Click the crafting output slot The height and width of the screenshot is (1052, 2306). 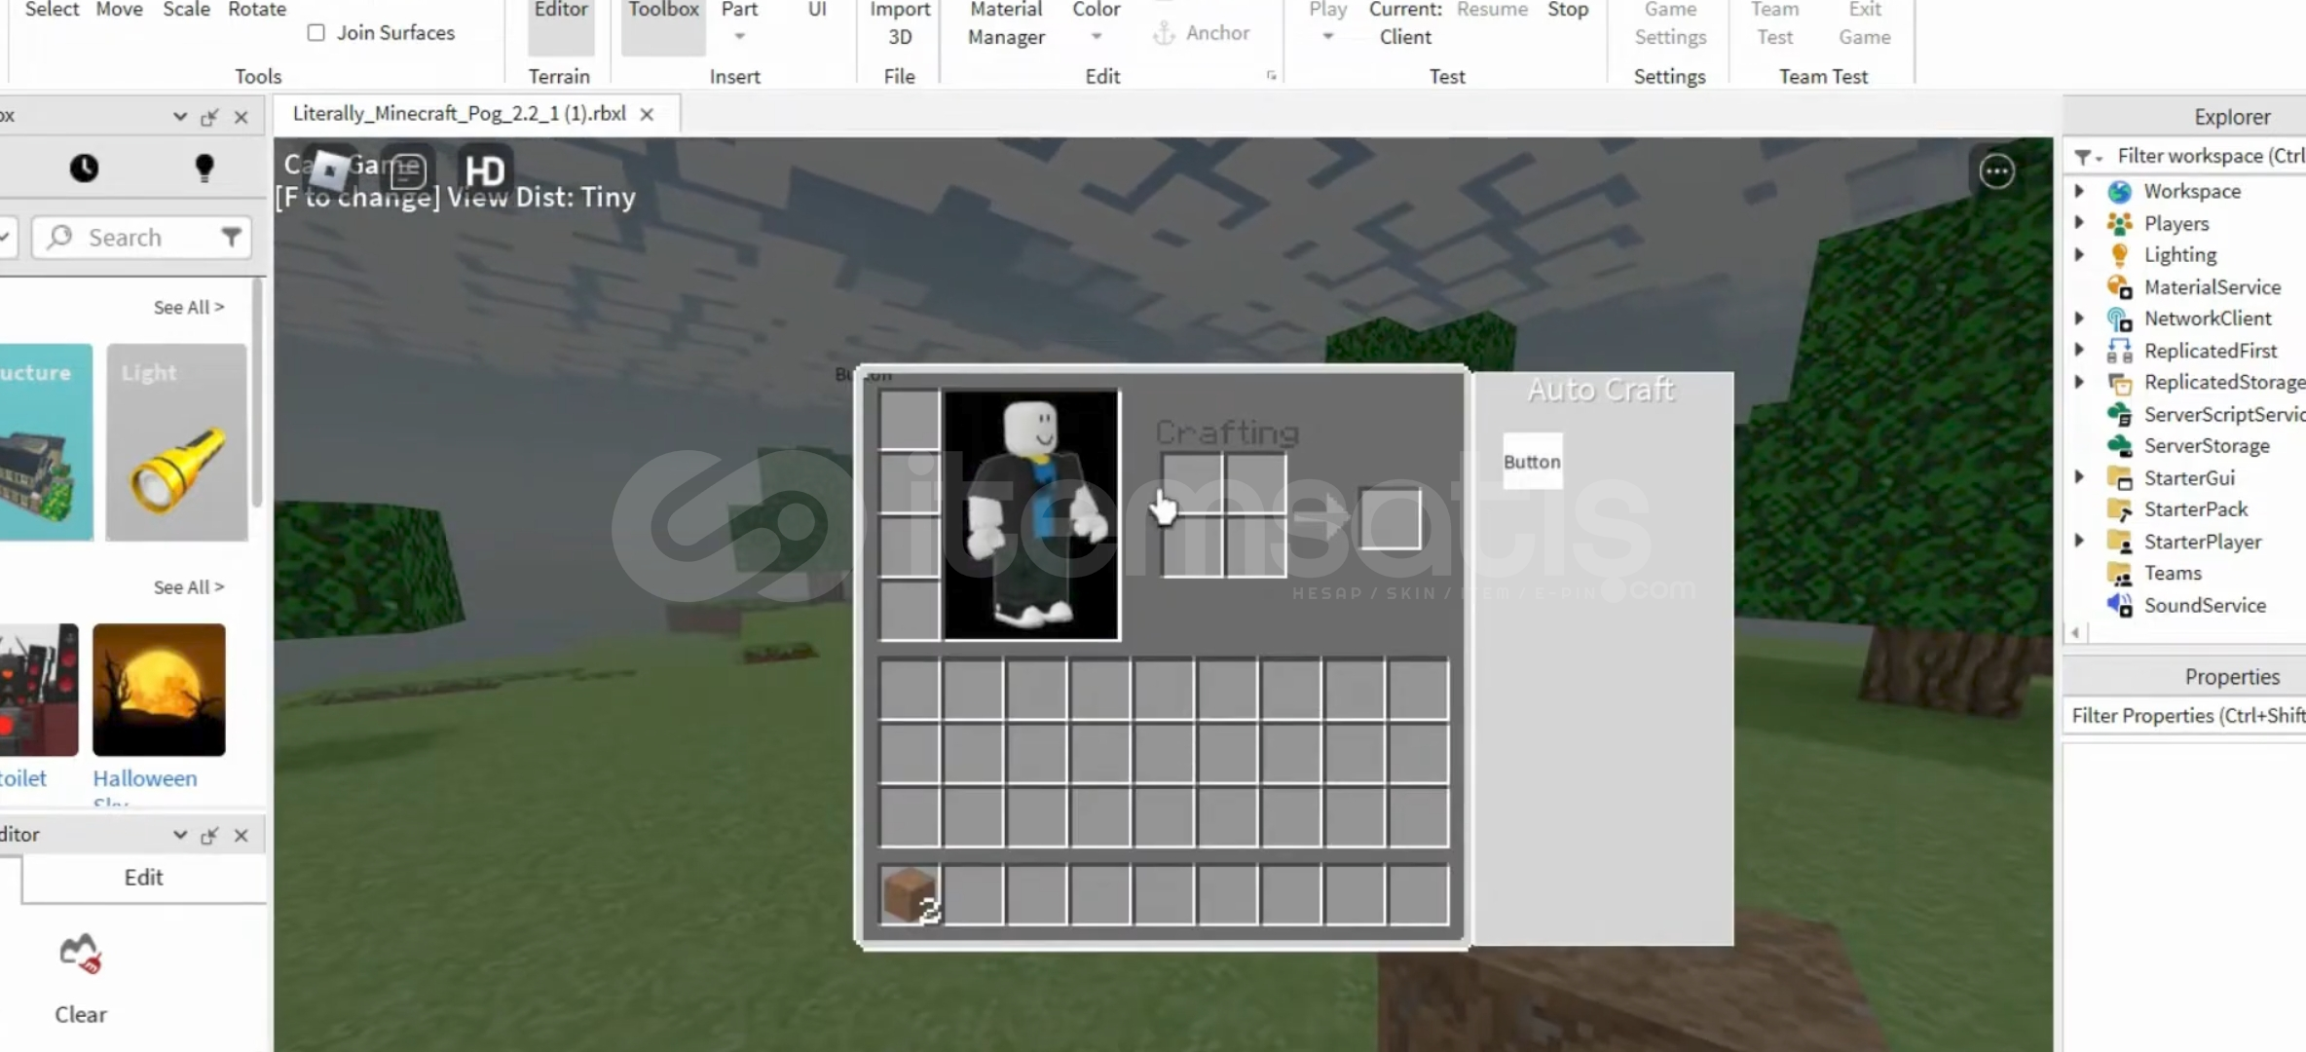click(1390, 518)
